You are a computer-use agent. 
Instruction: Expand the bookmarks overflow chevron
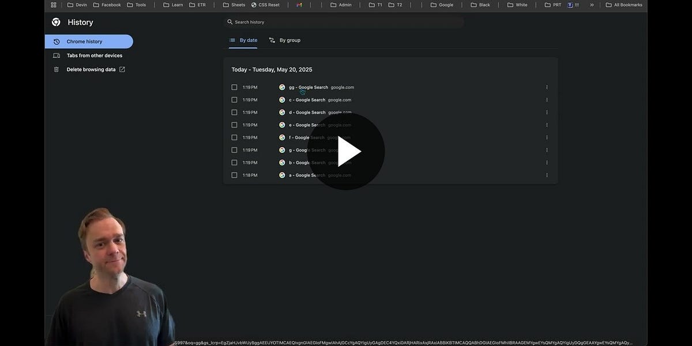pos(591,4)
